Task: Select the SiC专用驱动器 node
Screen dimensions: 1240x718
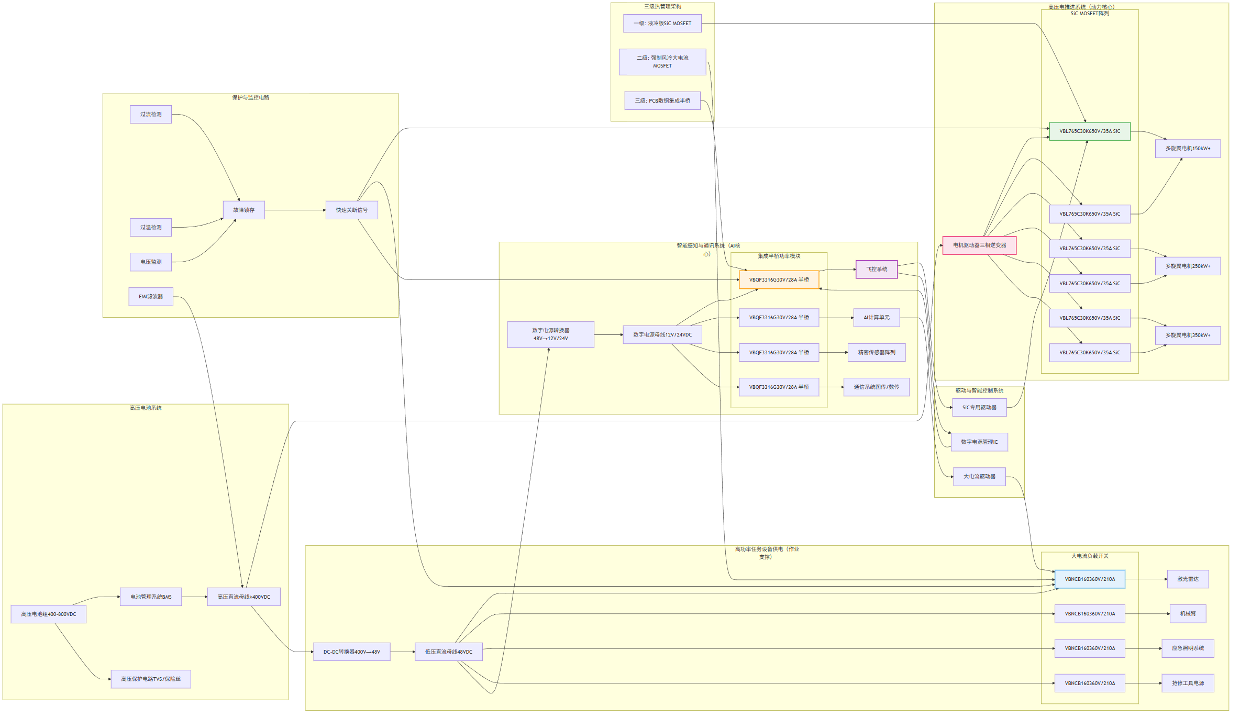Action: click(979, 408)
